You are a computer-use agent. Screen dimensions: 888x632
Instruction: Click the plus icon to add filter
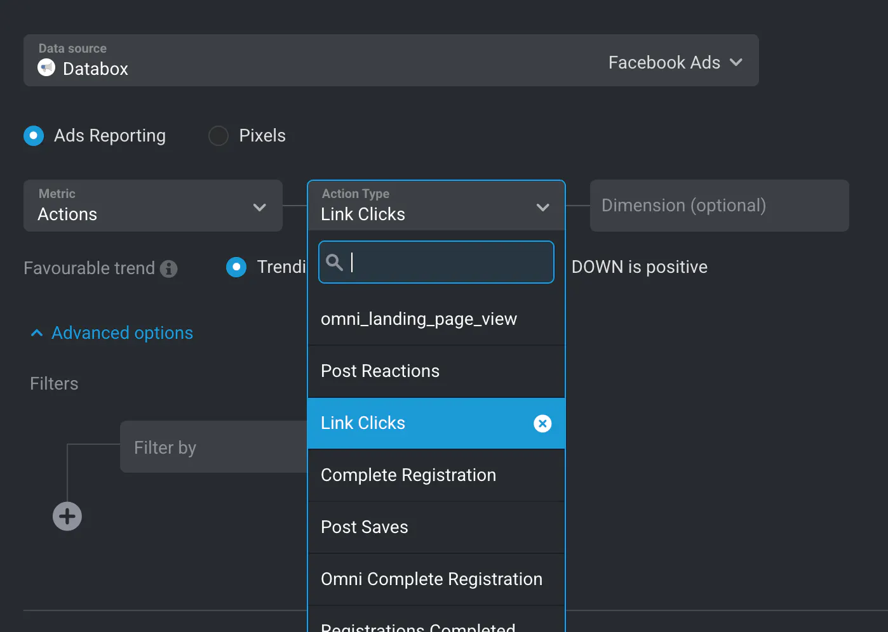point(67,517)
